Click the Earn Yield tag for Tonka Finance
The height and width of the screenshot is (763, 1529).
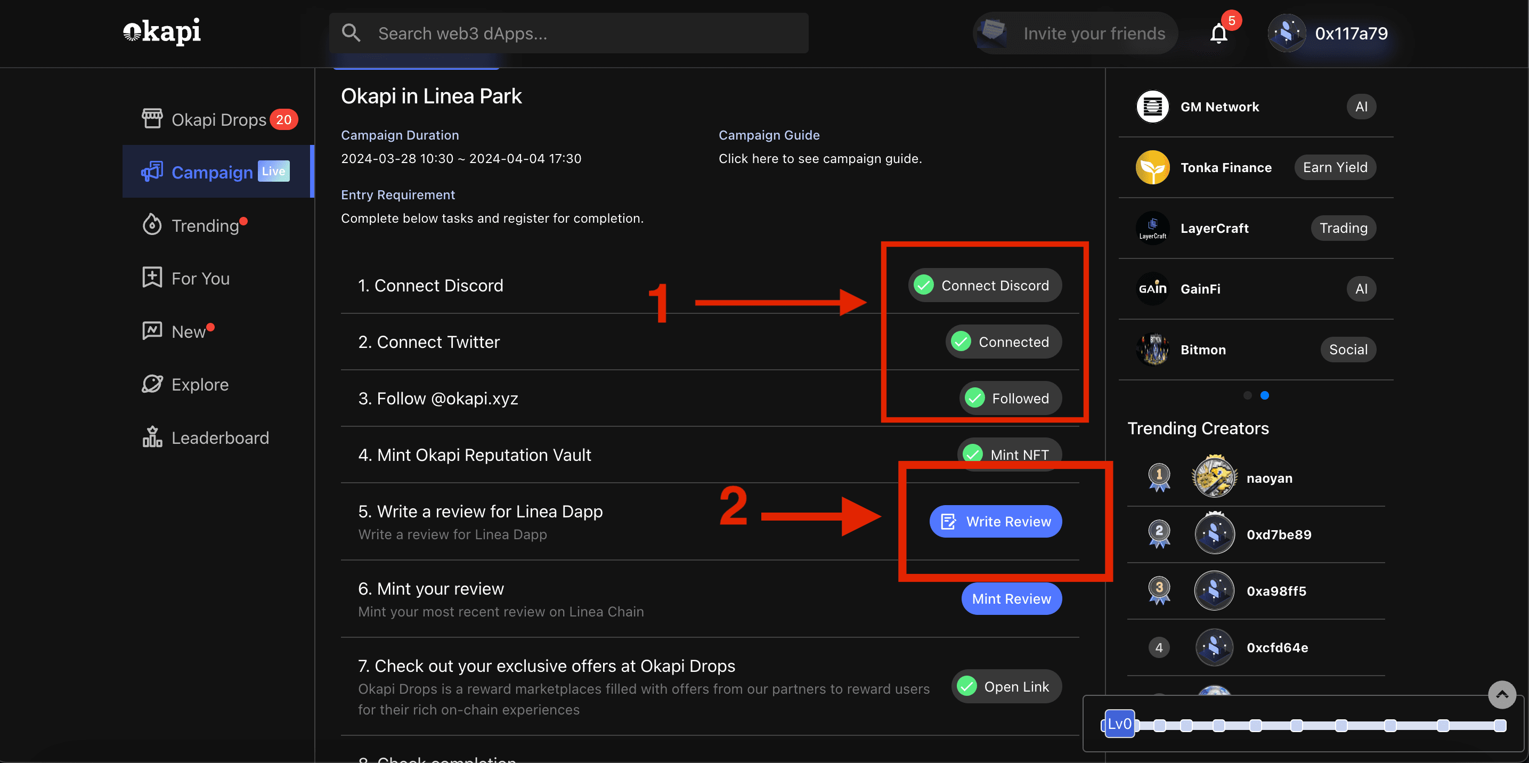[1335, 167]
